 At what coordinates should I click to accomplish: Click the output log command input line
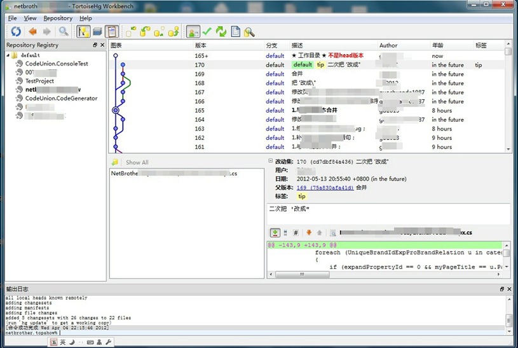pos(255,333)
